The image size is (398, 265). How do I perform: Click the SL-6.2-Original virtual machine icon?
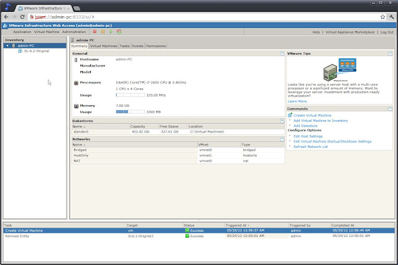[x=20, y=51]
